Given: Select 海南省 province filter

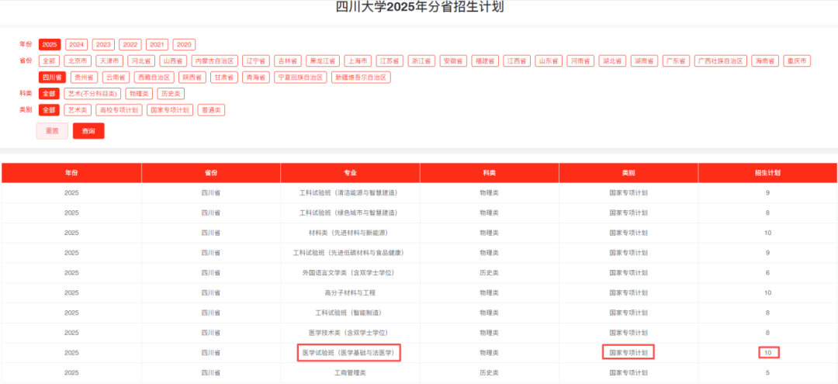Looking at the screenshot, I should click(x=765, y=61).
